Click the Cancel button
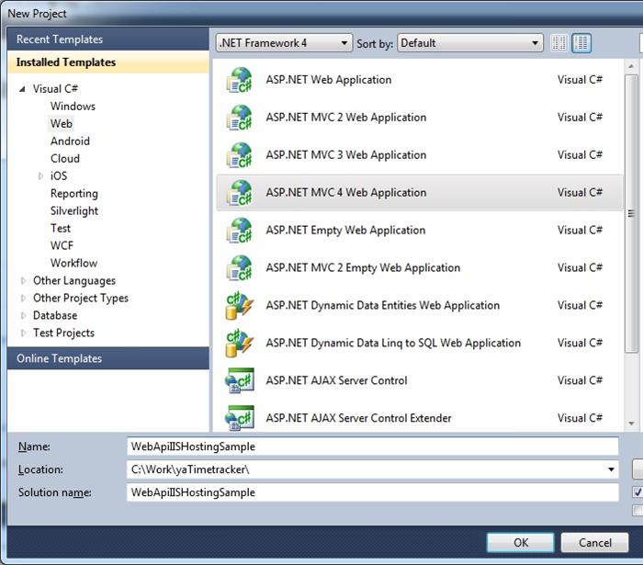The image size is (643, 565). [x=594, y=542]
